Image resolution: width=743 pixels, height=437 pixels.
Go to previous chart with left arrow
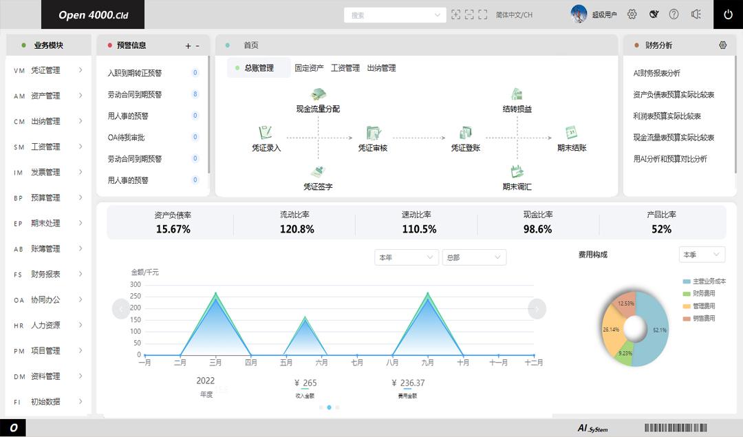tap(121, 309)
